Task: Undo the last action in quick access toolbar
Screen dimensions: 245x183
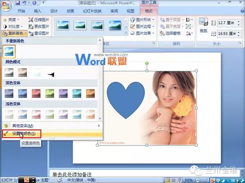Action: click(x=24, y=3)
